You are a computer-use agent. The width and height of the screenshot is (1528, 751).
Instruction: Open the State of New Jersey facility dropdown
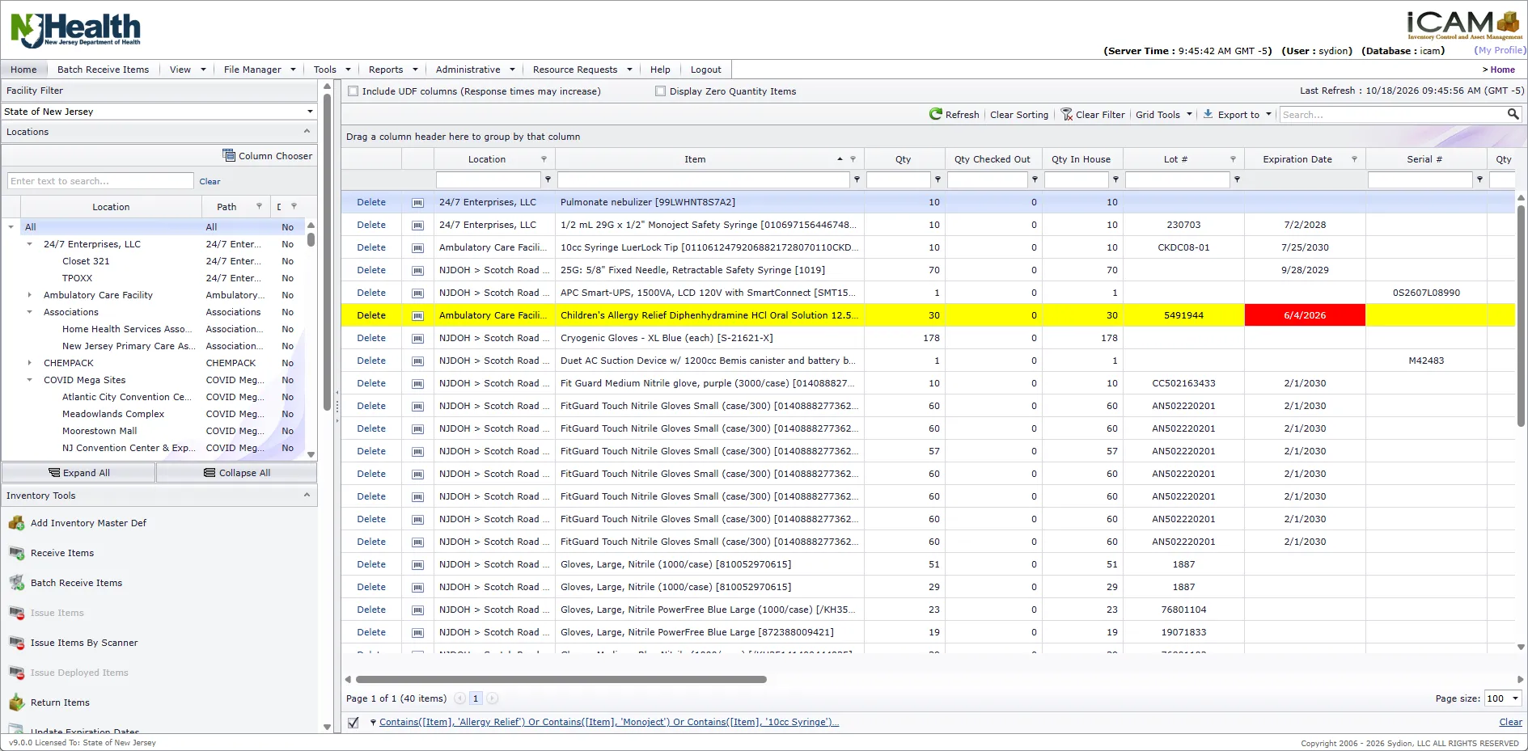[x=310, y=112]
